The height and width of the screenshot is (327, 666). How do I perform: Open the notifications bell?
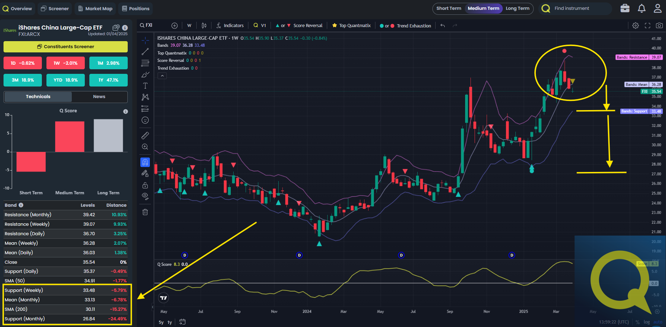642,8
